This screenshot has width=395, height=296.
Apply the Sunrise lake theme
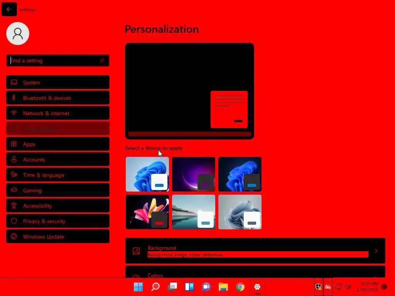click(x=194, y=212)
